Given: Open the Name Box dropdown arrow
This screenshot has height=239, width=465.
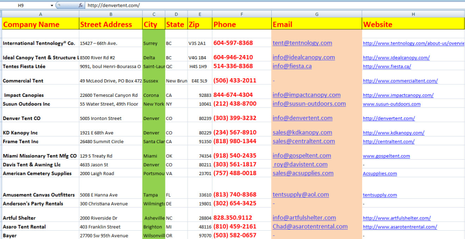Looking at the screenshot, I should tap(52, 5).
